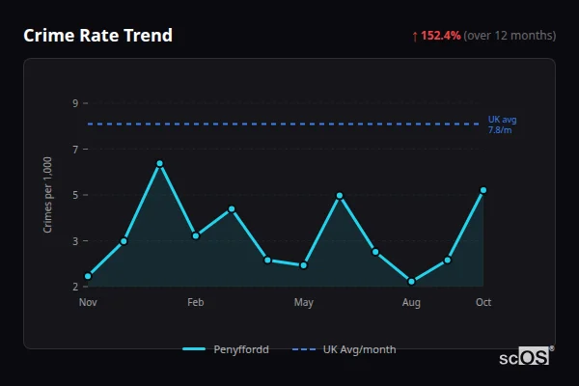Click the 'Oct' x-axis label

point(483,302)
